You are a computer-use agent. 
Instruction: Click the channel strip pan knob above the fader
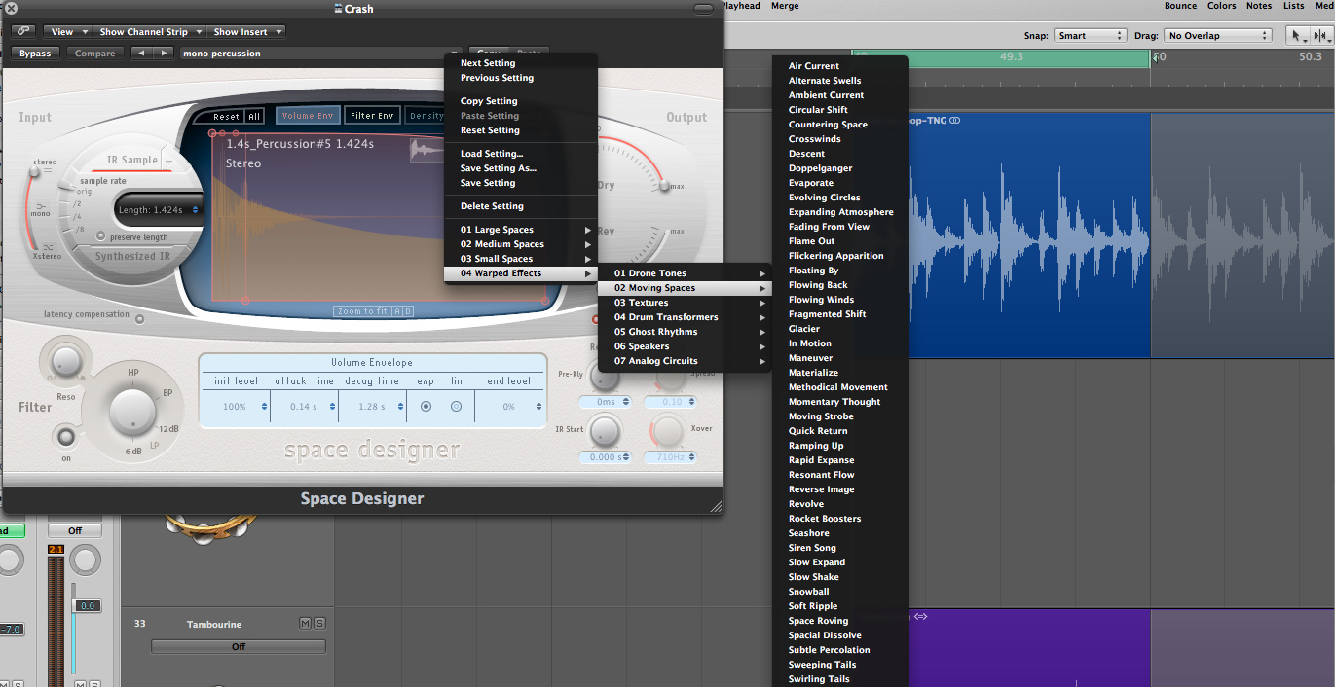86,560
